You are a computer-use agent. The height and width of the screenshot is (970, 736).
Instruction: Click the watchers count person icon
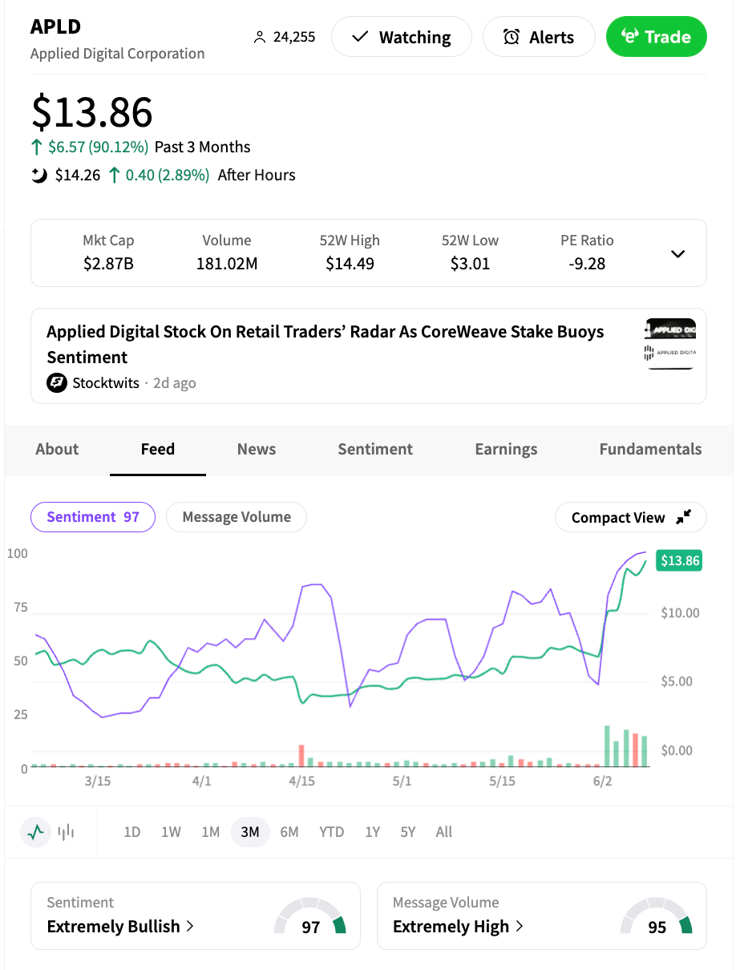coord(259,38)
